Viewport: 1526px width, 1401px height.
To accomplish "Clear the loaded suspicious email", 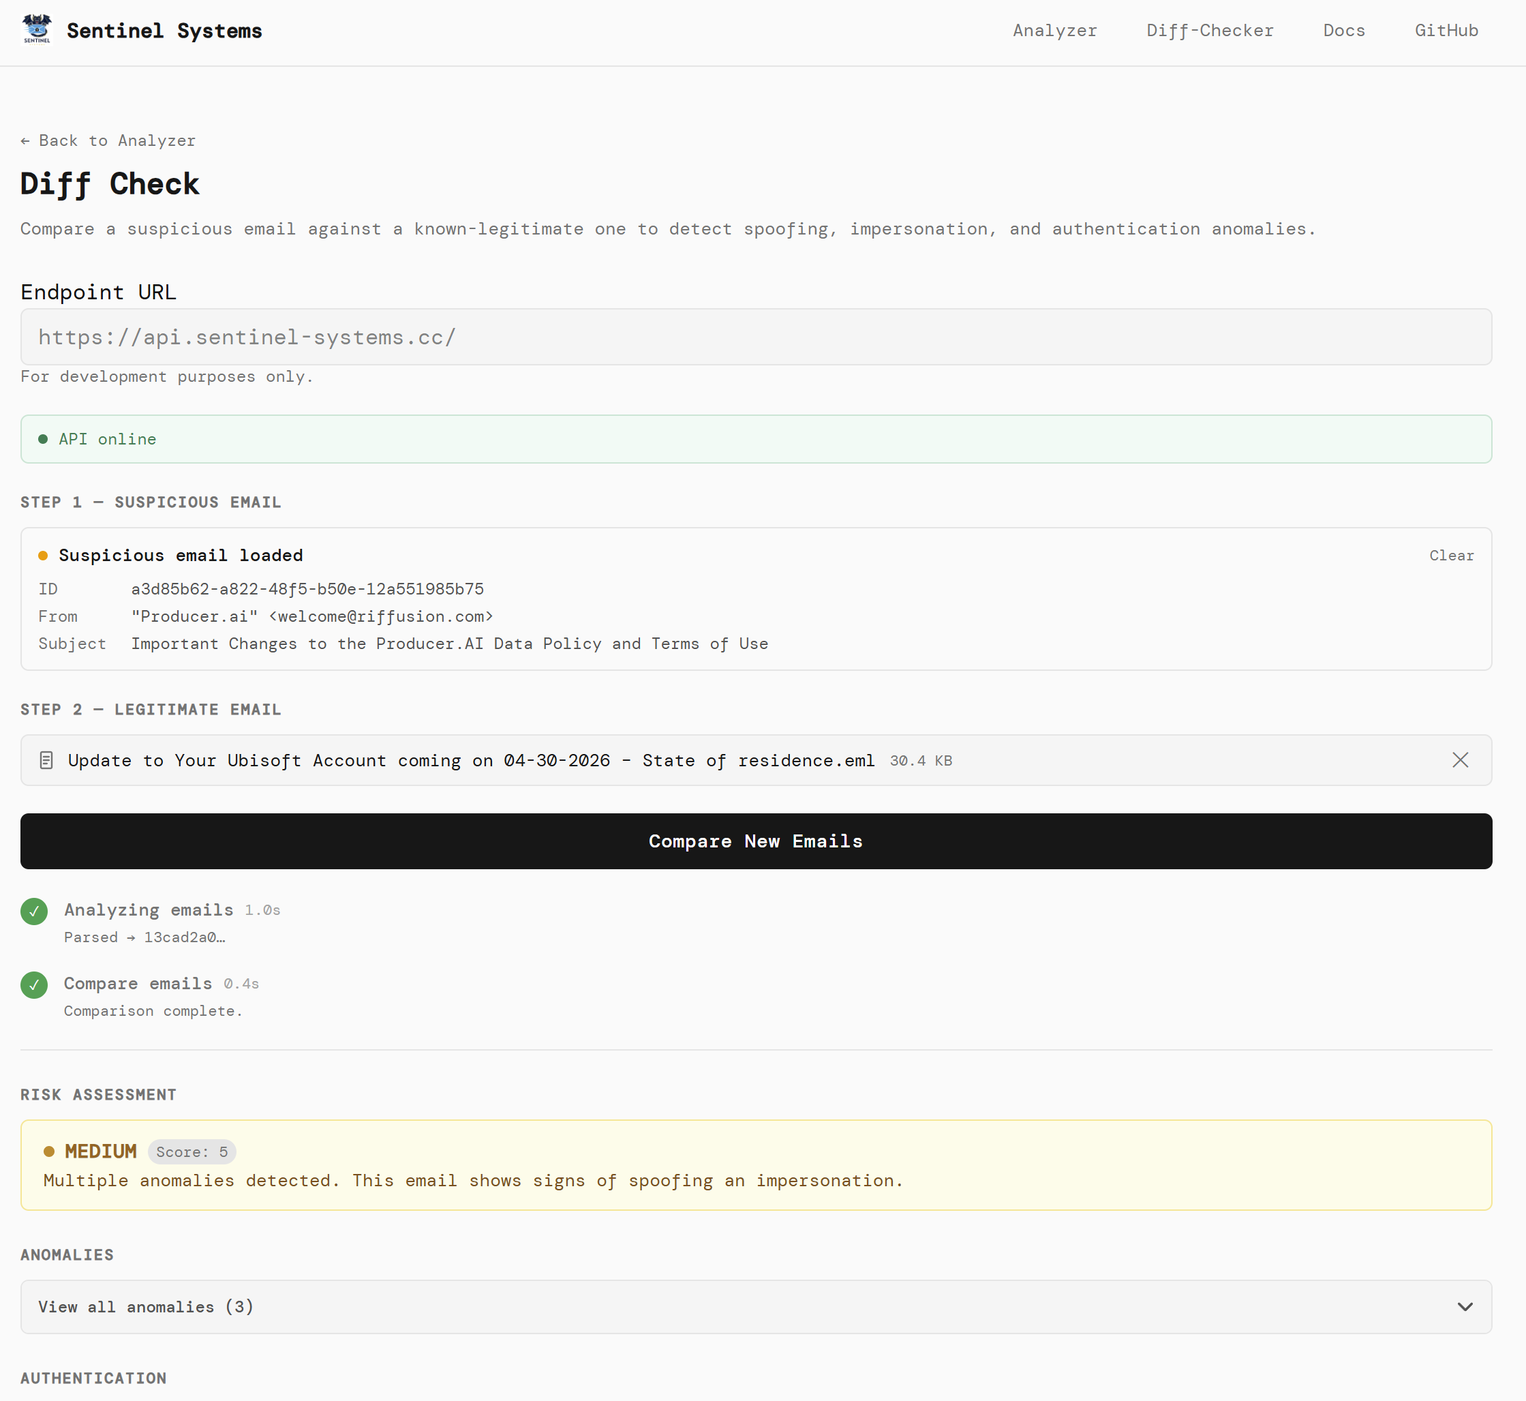I will [x=1452, y=555].
